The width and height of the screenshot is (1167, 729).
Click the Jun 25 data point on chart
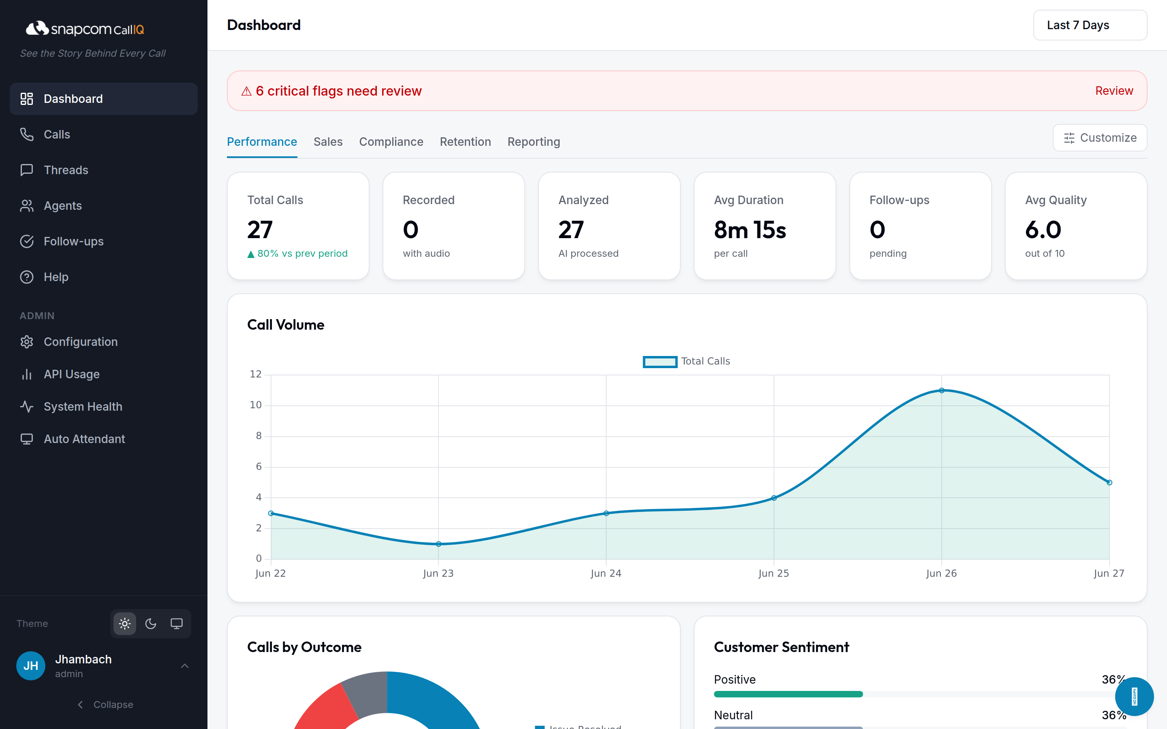click(774, 498)
